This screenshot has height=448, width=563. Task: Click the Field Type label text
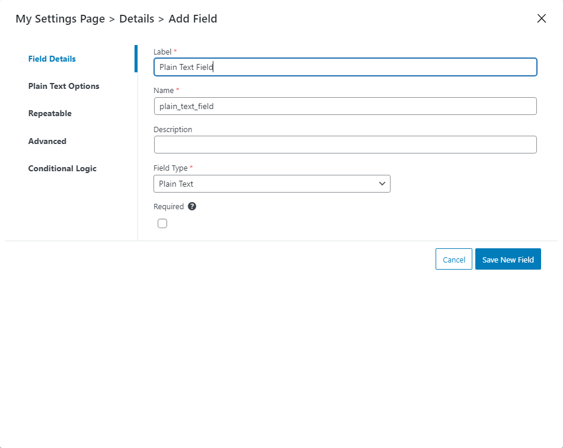tap(171, 168)
